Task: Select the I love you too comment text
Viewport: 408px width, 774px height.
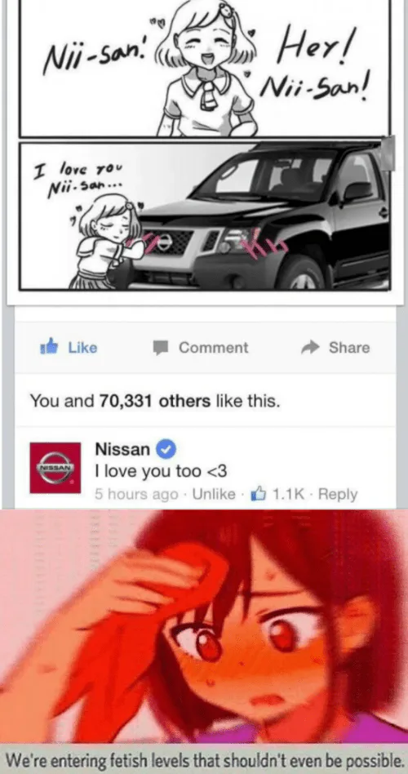Action: click(161, 472)
